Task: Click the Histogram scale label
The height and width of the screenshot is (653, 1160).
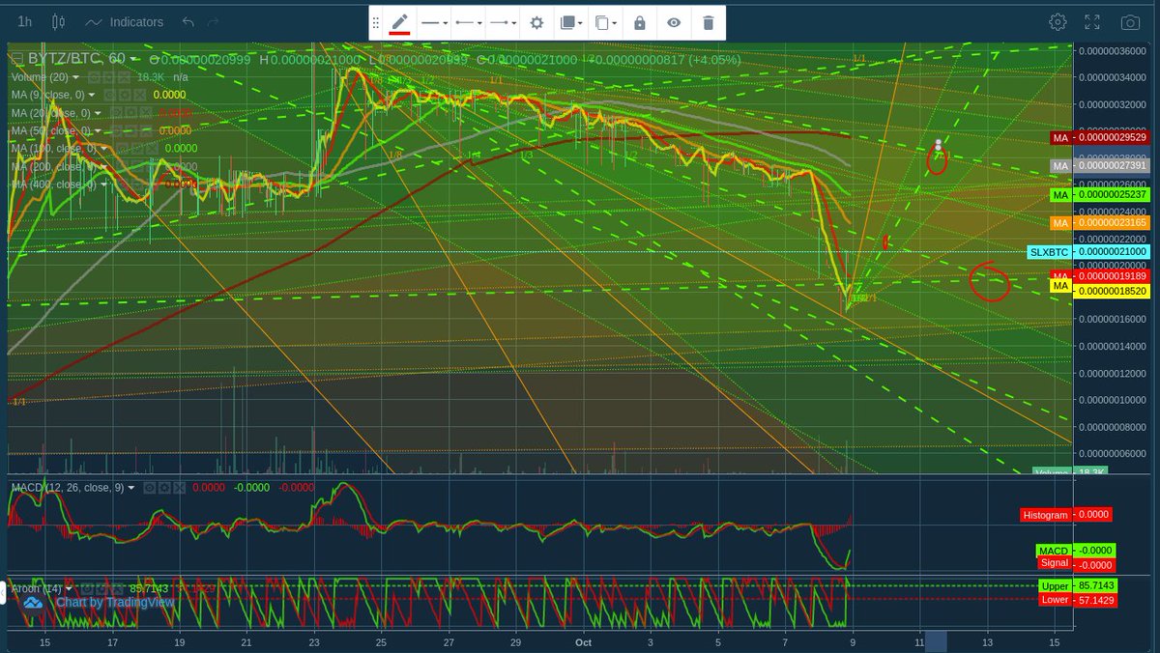Action: click(x=1046, y=515)
